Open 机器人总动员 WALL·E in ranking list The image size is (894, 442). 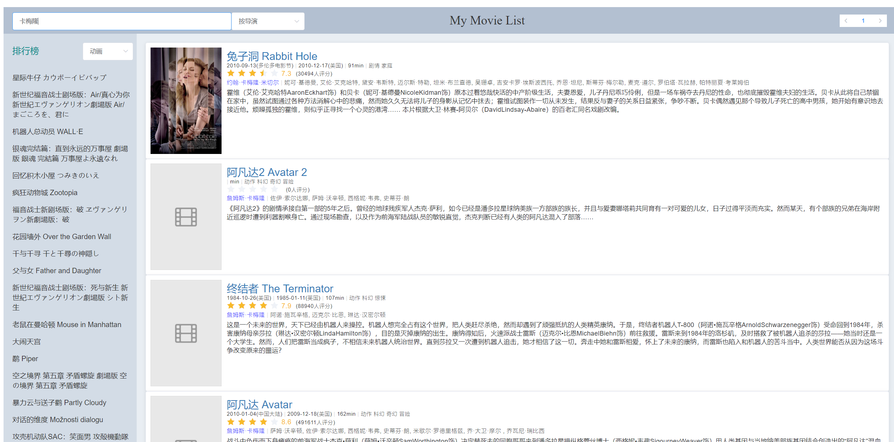[48, 132]
